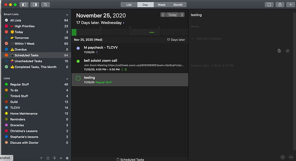The width and height of the screenshot is (296, 161).
Task: Toggle the left sidebar panel button
Action: tap(24, 5)
